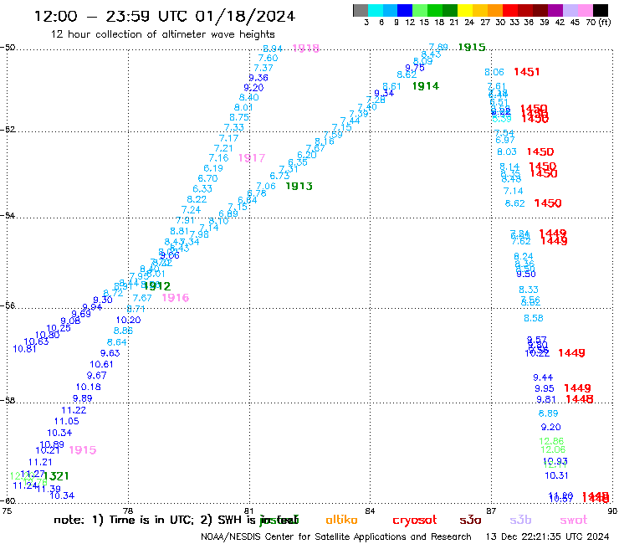Screen dimensions: 619x544
Task: Click the wave height value '8.03'
Action: (506, 151)
